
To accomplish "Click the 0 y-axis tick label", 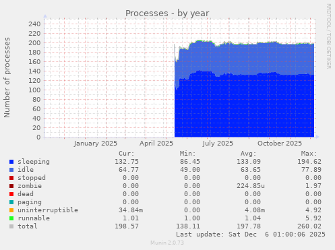I will (38, 137).
